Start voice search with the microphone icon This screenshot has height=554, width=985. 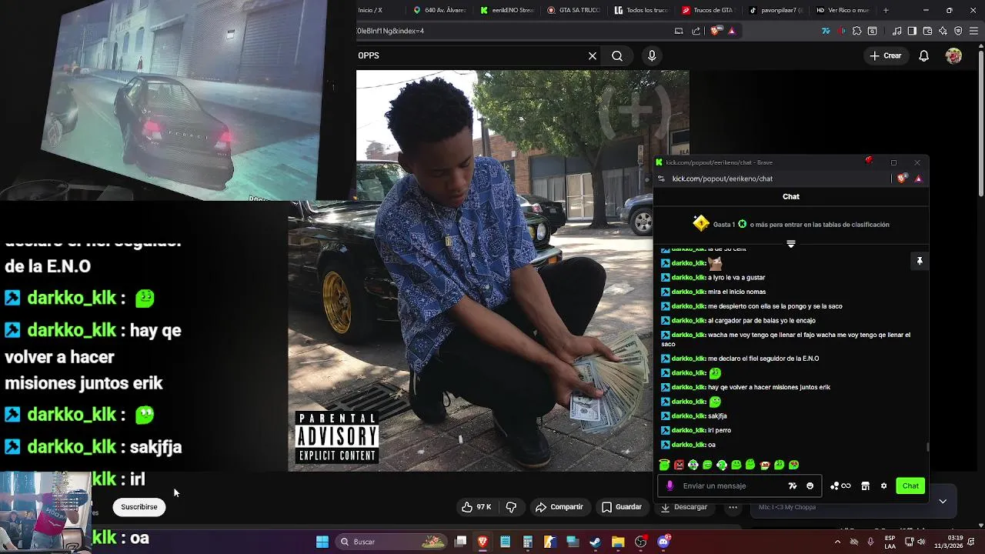pyautogui.click(x=652, y=55)
